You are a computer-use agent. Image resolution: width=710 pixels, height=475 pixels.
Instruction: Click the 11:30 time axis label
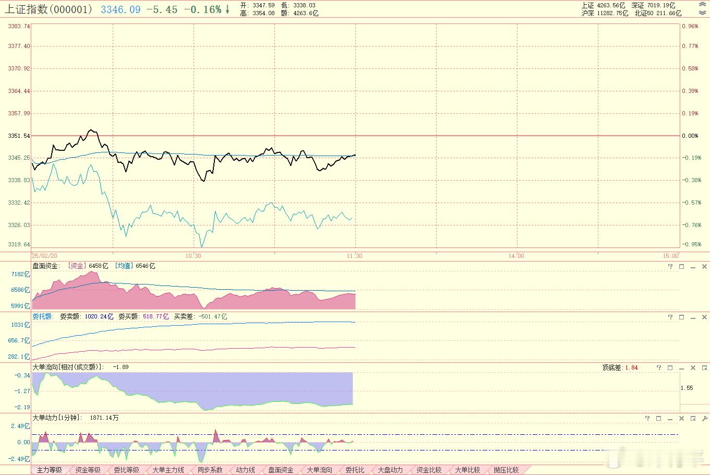tap(355, 256)
